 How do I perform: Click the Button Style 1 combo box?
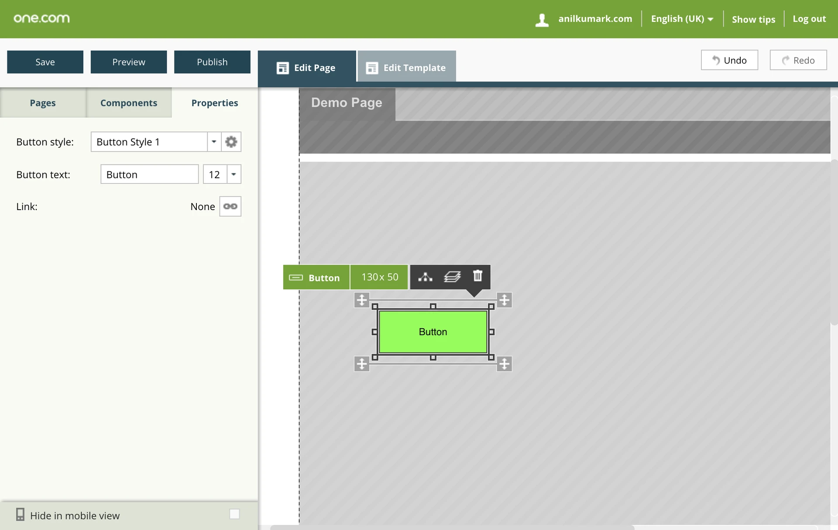(149, 142)
